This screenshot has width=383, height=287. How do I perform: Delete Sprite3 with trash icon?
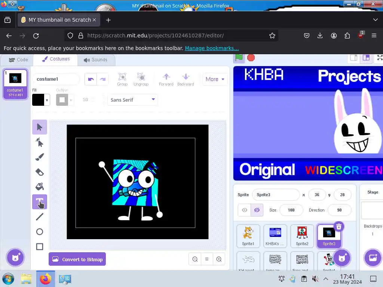[339, 227]
